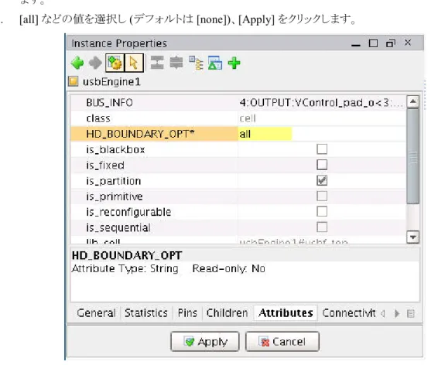438x365 pixels.
Task: Click the Cancel button
Action: click(x=282, y=342)
